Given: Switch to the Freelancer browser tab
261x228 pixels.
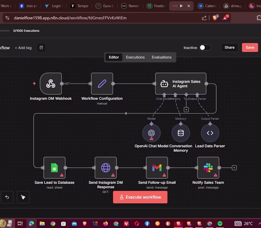Looking at the screenshot, I should point(156,6).
